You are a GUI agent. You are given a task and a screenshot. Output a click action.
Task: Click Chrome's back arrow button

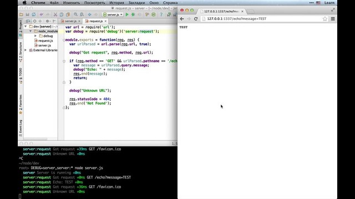point(182,19)
